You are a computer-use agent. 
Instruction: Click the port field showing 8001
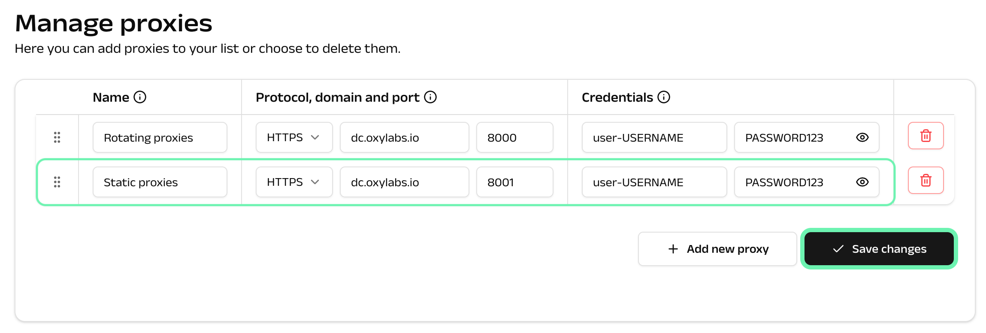514,182
